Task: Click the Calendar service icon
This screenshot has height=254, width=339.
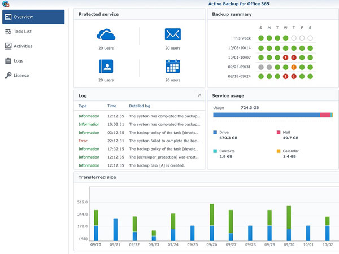Action: click(x=173, y=66)
